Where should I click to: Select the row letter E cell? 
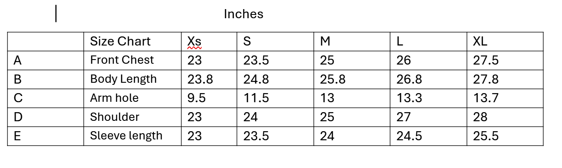pos(46,136)
